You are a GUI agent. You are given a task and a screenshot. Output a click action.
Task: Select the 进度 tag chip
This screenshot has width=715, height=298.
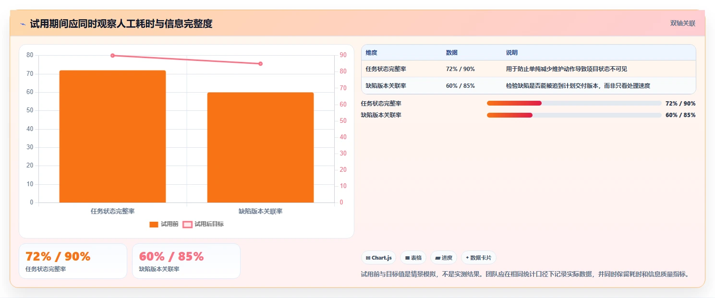click(444, 258)
